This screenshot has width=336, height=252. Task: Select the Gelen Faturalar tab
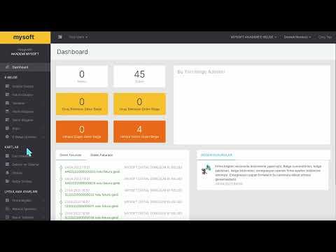point(71,155)
